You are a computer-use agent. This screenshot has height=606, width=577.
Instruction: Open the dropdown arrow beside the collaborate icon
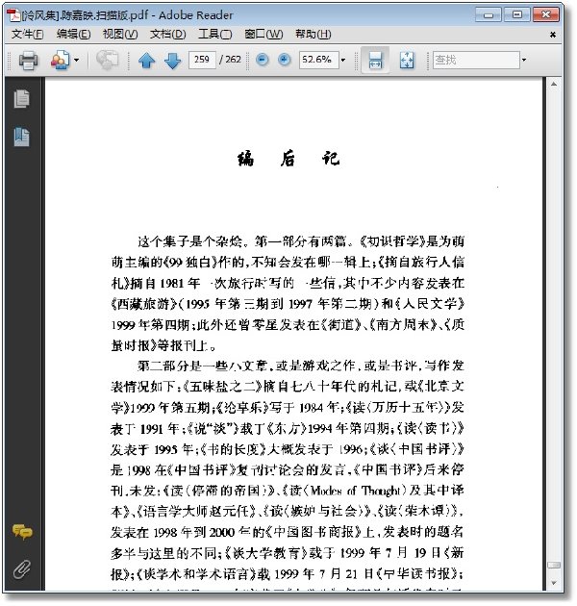[76, 61]
